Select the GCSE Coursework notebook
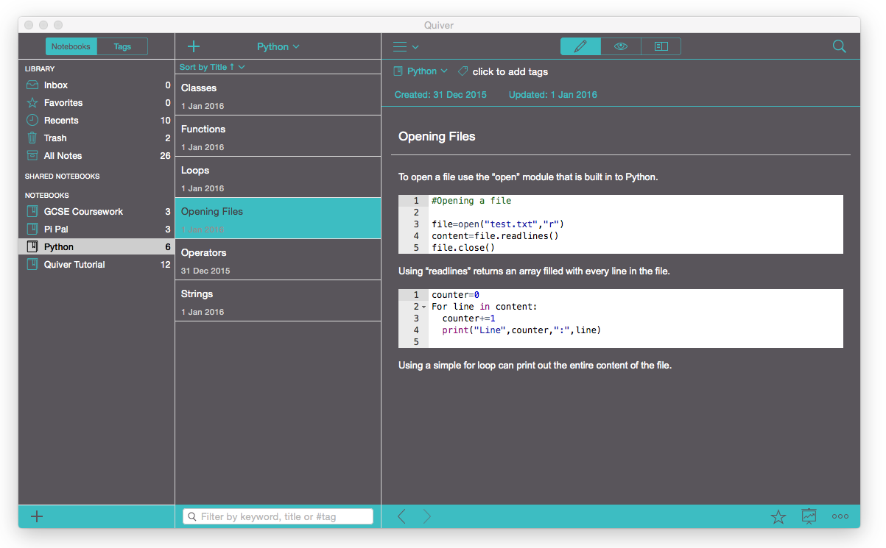 coord(96,212)
